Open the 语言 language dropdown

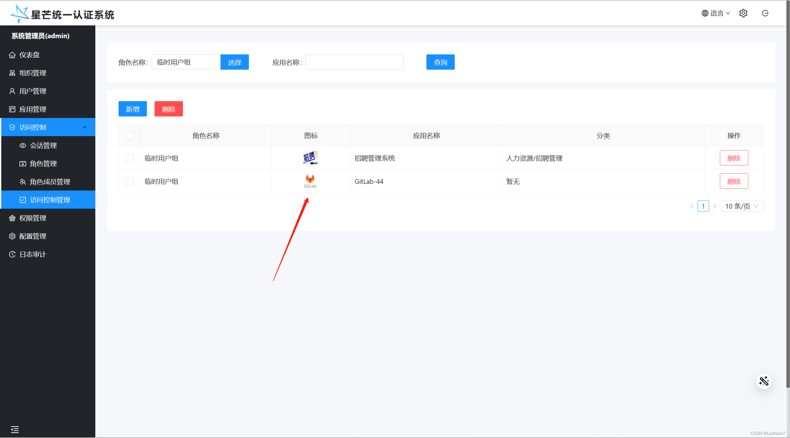(x=715, y=13)
